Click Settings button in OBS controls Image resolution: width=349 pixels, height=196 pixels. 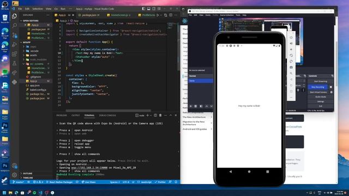tap(321, 102)
